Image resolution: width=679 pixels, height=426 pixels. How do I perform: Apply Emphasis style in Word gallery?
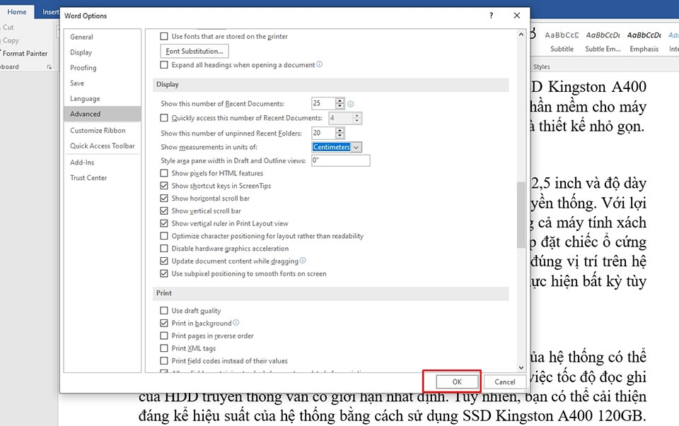pos(644,42)
